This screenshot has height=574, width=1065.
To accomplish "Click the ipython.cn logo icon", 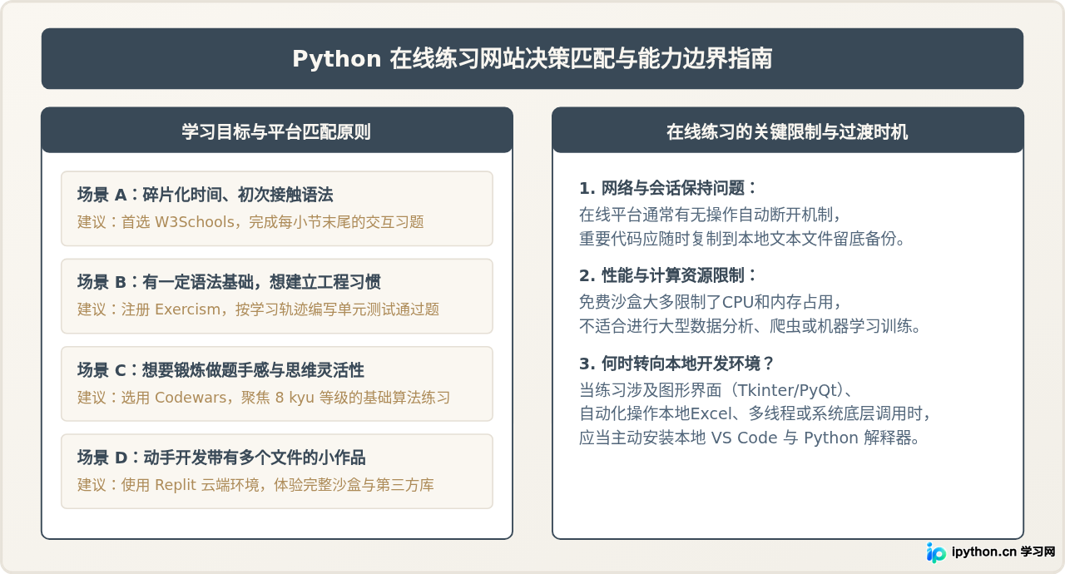I will pos(936,552).
